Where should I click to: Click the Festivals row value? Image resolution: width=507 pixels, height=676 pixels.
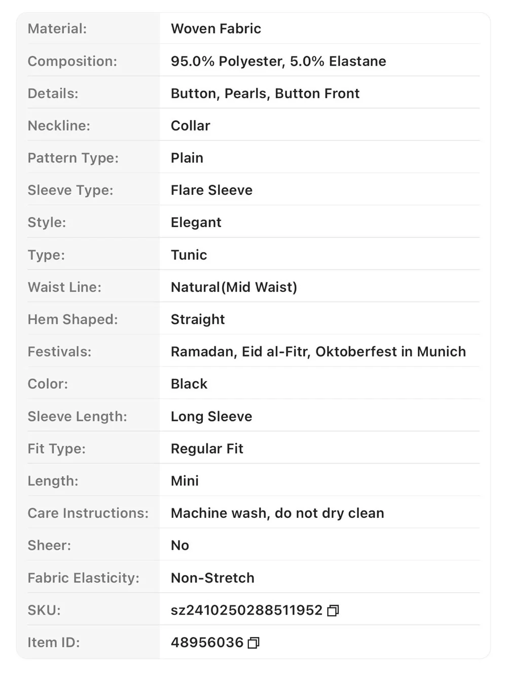[318, 352]
